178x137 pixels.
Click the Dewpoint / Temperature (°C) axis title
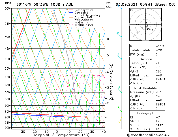(61, 135)
